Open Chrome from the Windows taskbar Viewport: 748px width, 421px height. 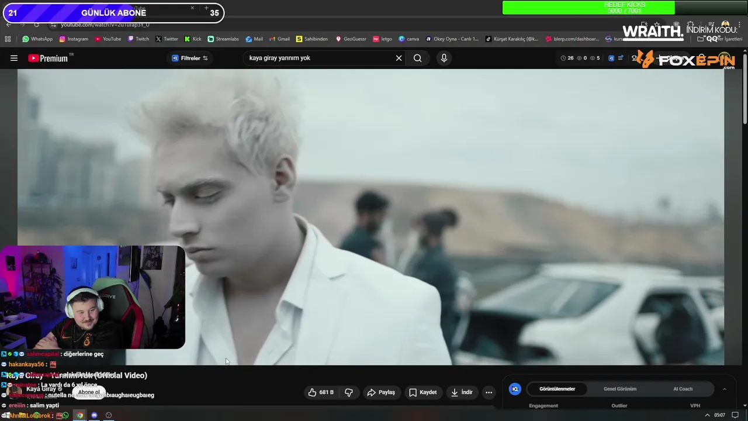80,415
